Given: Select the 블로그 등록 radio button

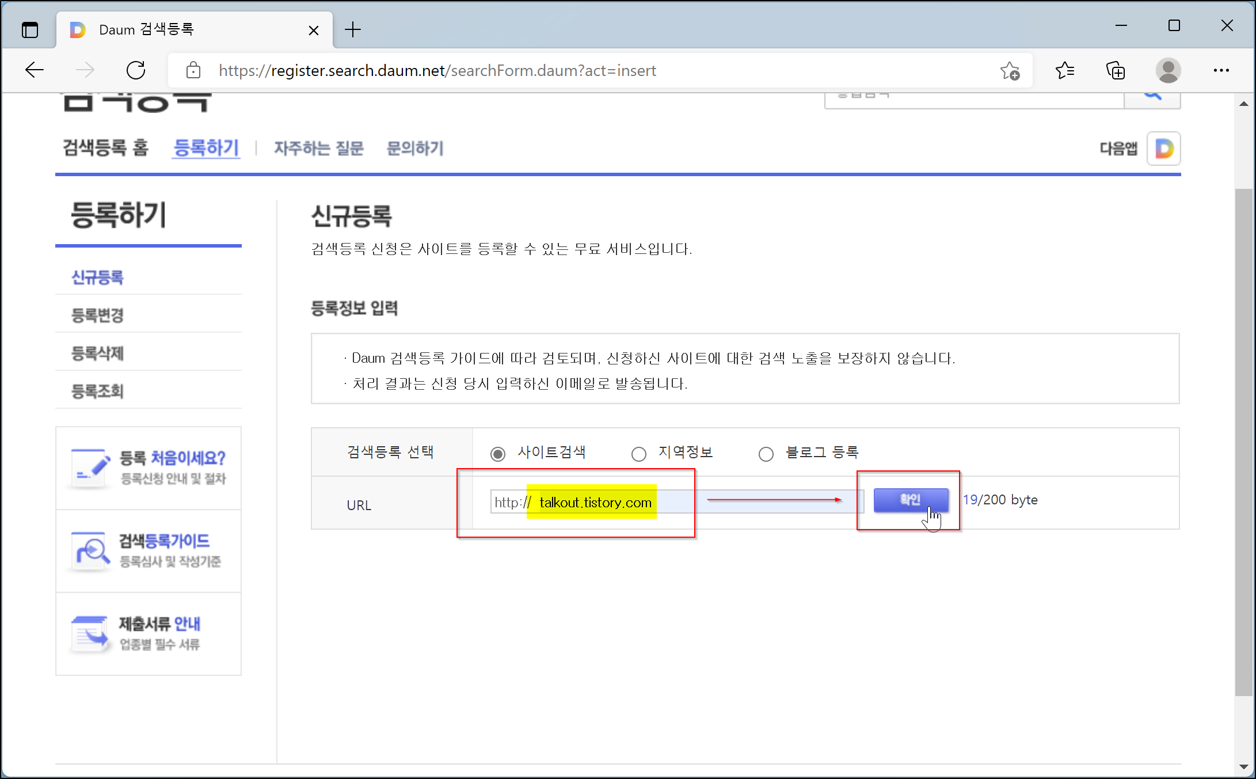Looking at the screenshot, I should (766, 454).
